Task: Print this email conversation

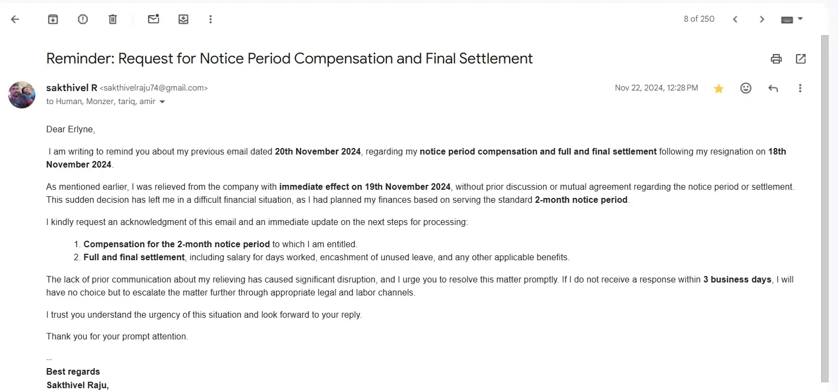Action: (x=776, y=59)
